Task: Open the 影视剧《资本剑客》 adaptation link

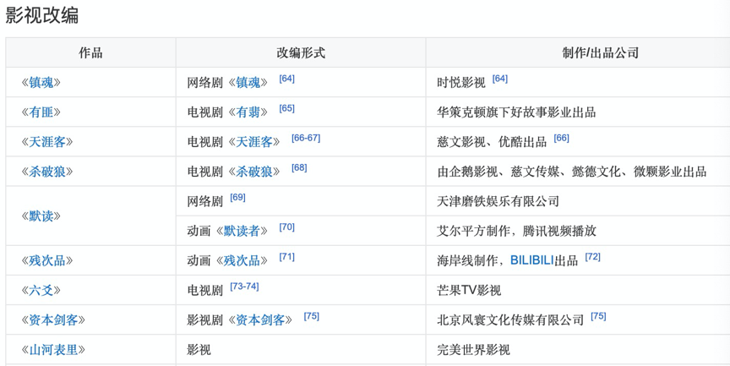Action: click(259, 320)
